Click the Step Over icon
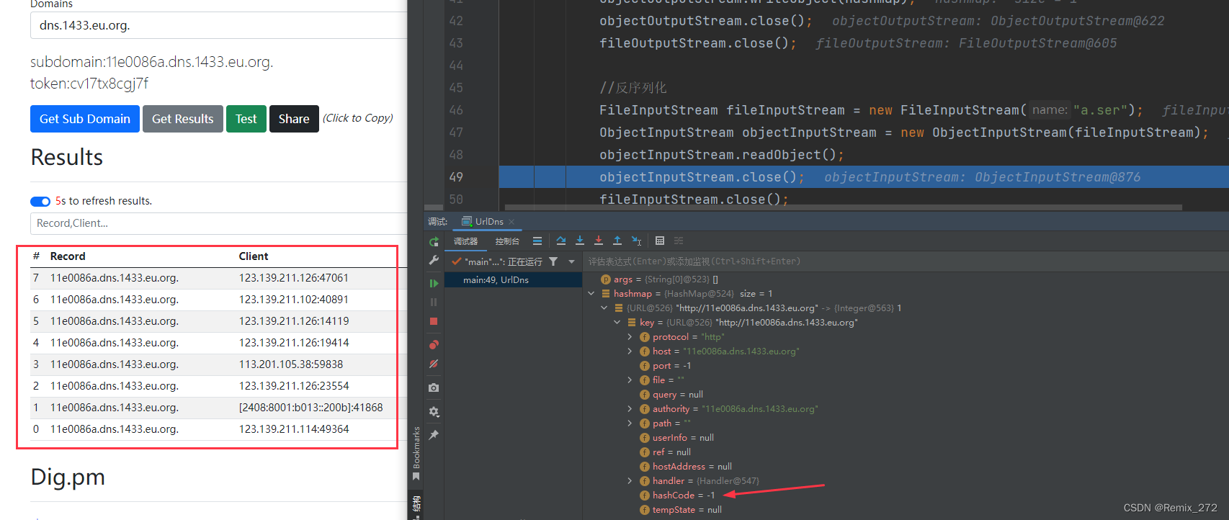This screenshot has height=520, width=1229. (561, 241)
